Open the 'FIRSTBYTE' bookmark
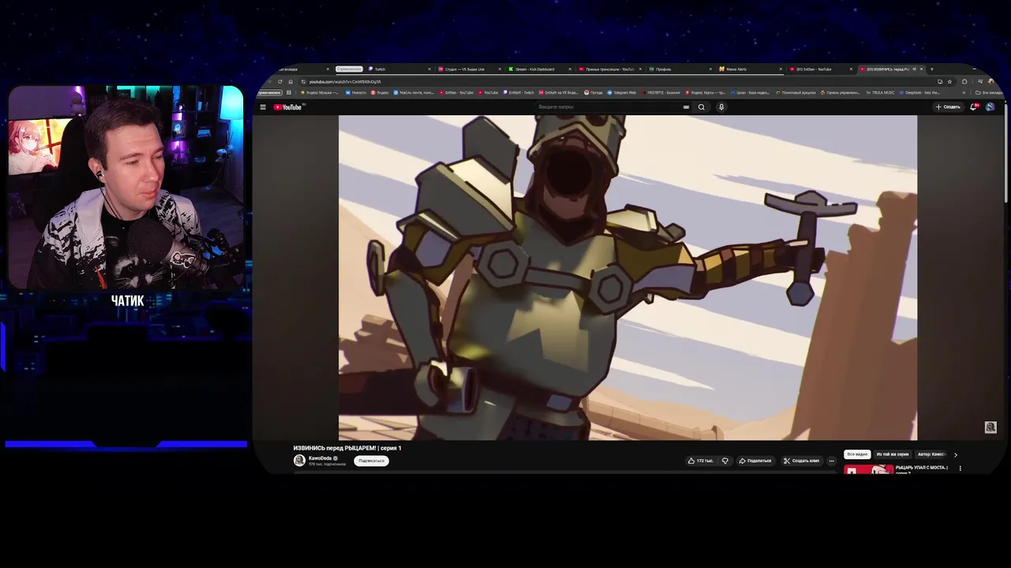1011x568 pixels. pos(660,92)
